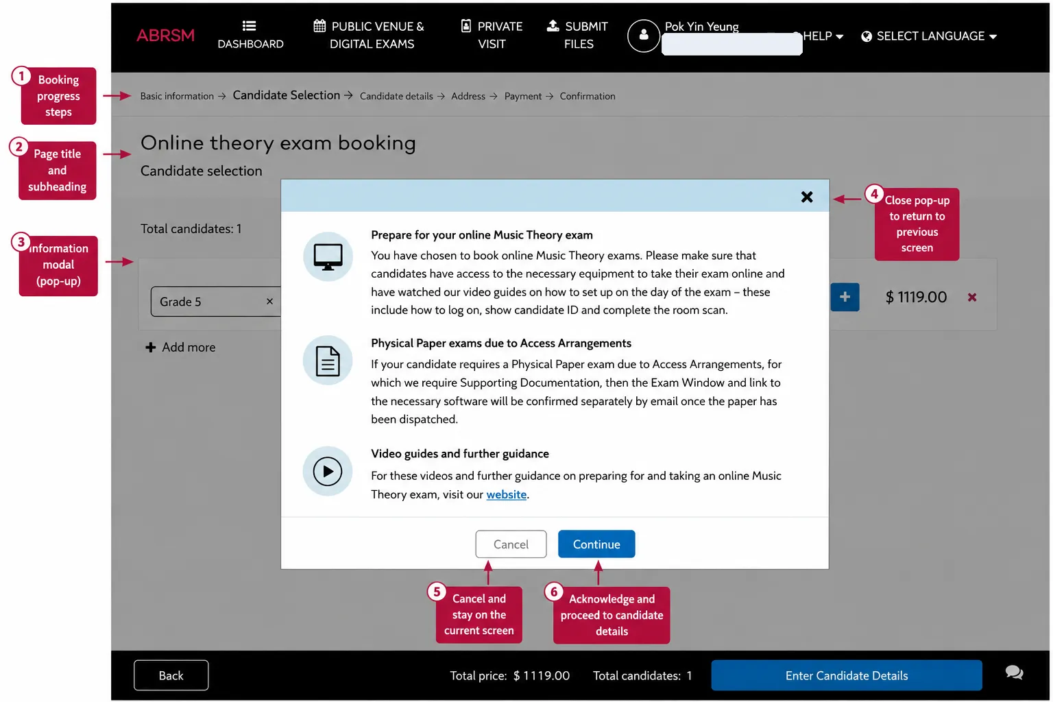Click the 'Online theory exam booking' page title
Viewport: 1053px width, 702px height.
point(278,143)
